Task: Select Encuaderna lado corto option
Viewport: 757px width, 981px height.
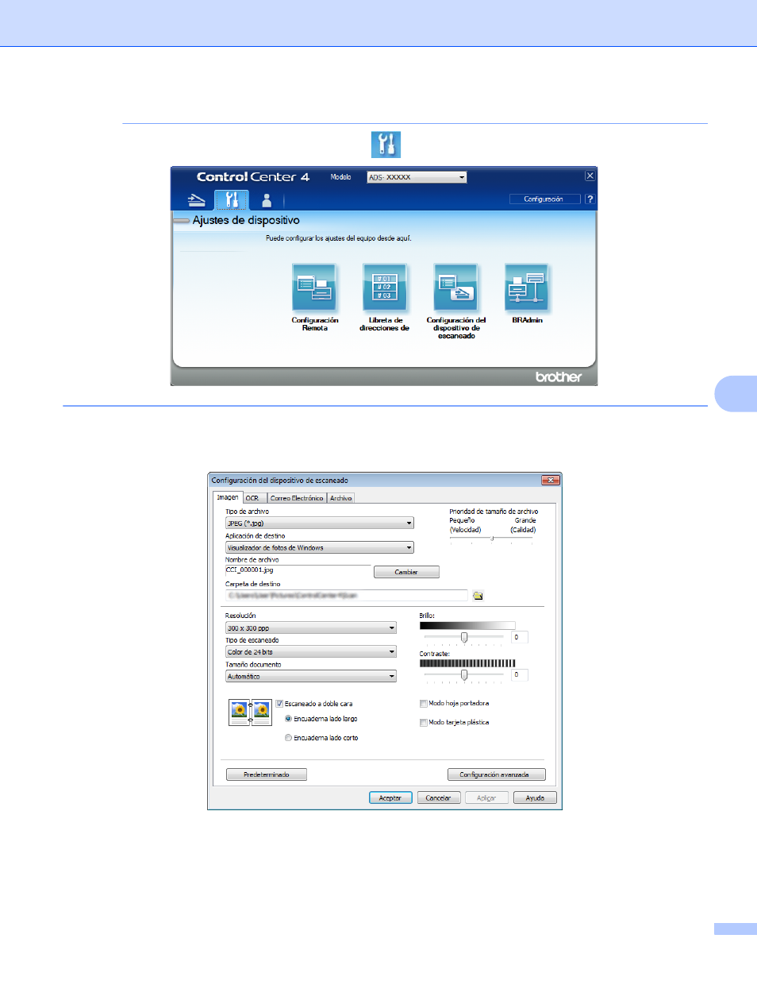Action: [288, 738]
